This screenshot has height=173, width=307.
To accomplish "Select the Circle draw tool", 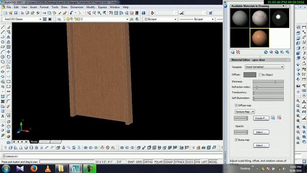I will coord(3,57).
